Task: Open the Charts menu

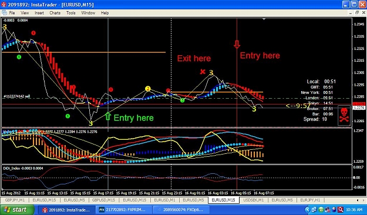Action: tap(55, 13)
